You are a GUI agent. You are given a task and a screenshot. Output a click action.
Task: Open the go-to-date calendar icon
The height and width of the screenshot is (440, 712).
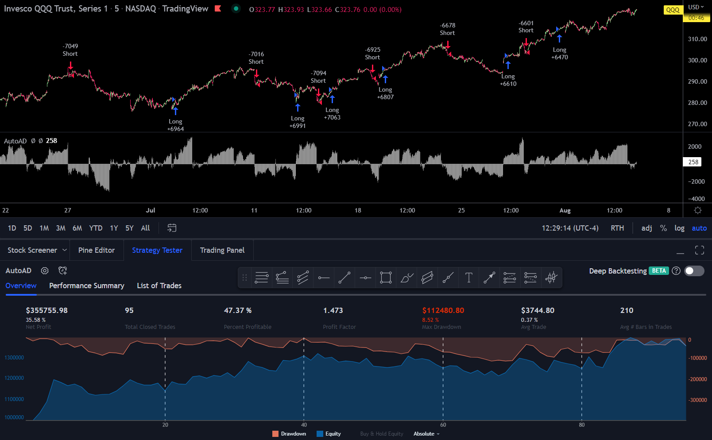(x=172, y=228)
